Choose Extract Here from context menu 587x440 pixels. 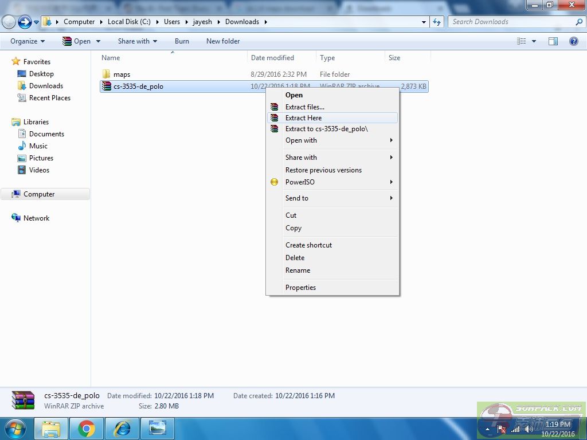303,118
